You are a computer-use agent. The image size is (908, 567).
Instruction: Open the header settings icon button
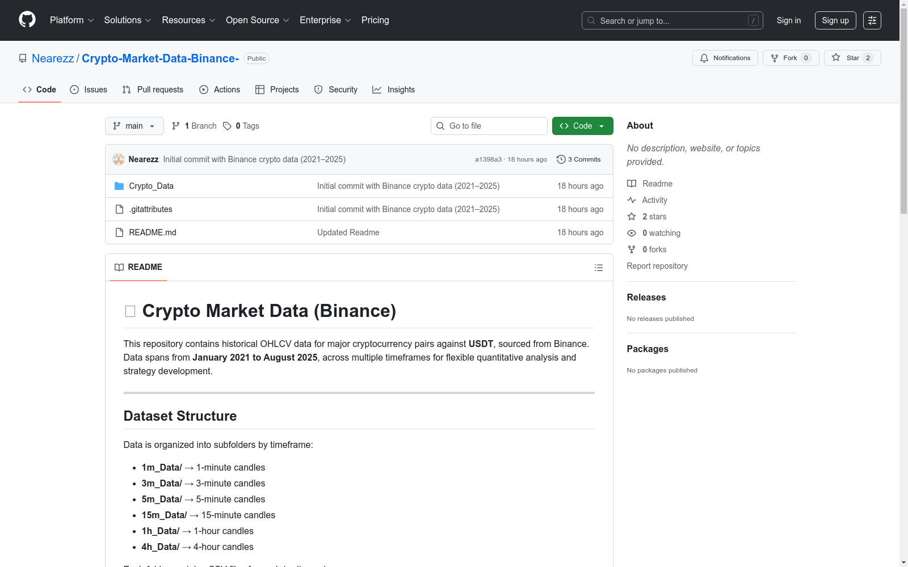coord(872,20)
